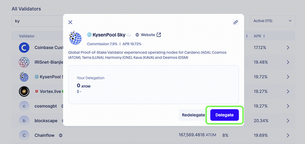Click the Redelegate button
The height and width of the screenshot is (144, 305).
pos(193,115)
